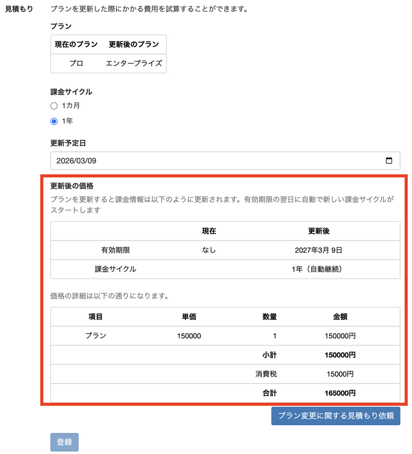412x454 pixels.
Task: Click the 合計 amount 165000円
Action: point(340,393)
